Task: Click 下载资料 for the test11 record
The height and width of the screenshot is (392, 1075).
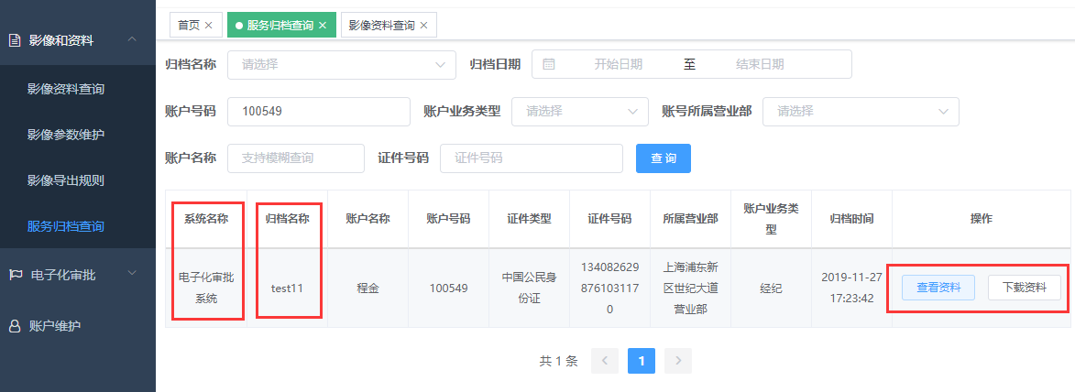Action: coord(1025,288)
